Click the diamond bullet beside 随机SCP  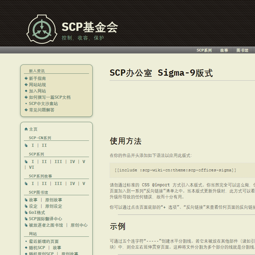pos(26,248)
